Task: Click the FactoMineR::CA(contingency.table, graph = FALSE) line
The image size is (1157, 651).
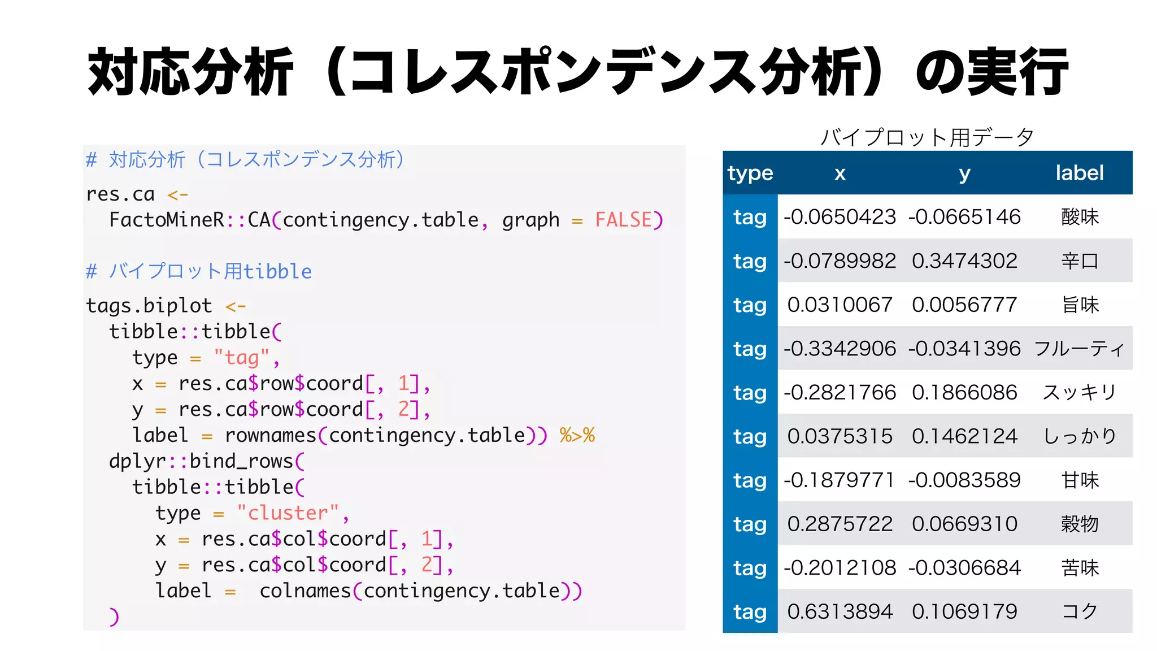Action: tap(386, 220)
